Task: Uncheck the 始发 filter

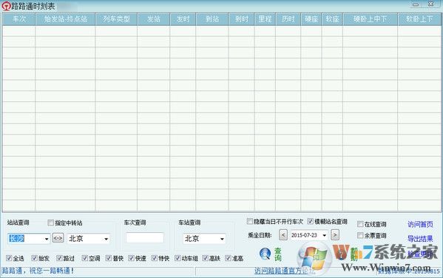Action: pyautogui.click(x=34, y=258)
